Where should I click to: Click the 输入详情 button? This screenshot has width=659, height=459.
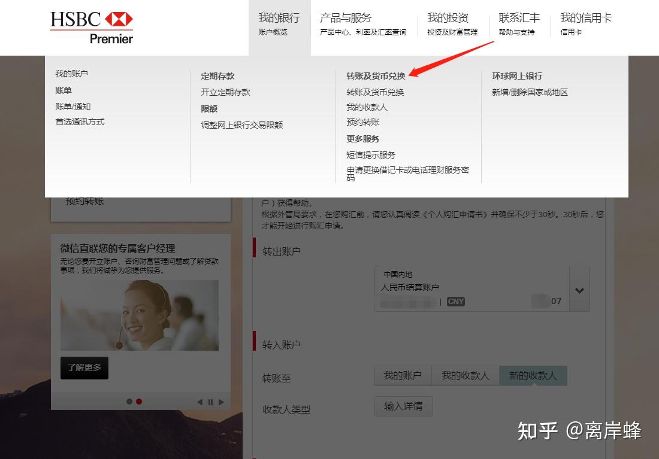[x=403, y=406]
